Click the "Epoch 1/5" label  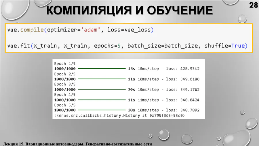64,63
